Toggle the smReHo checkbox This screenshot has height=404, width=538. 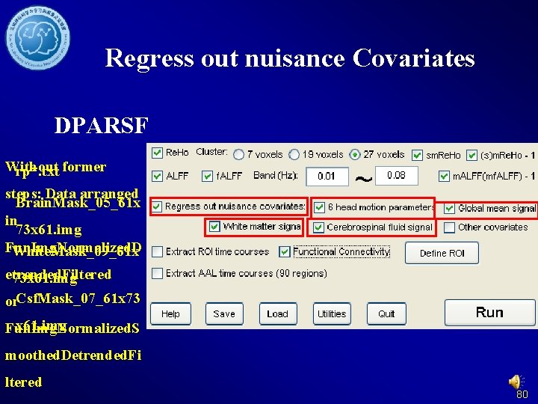(x=417, y=156)
